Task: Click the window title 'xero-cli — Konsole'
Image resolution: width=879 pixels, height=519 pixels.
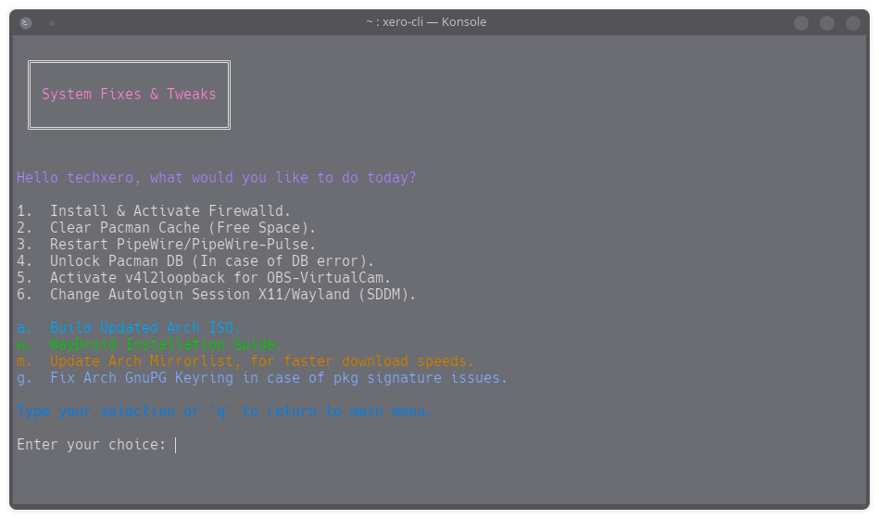Action: point(426,22)
